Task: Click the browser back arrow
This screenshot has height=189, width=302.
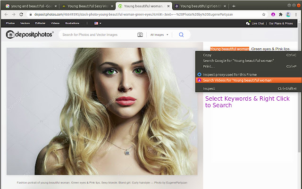Action: [x=5, y=15]
